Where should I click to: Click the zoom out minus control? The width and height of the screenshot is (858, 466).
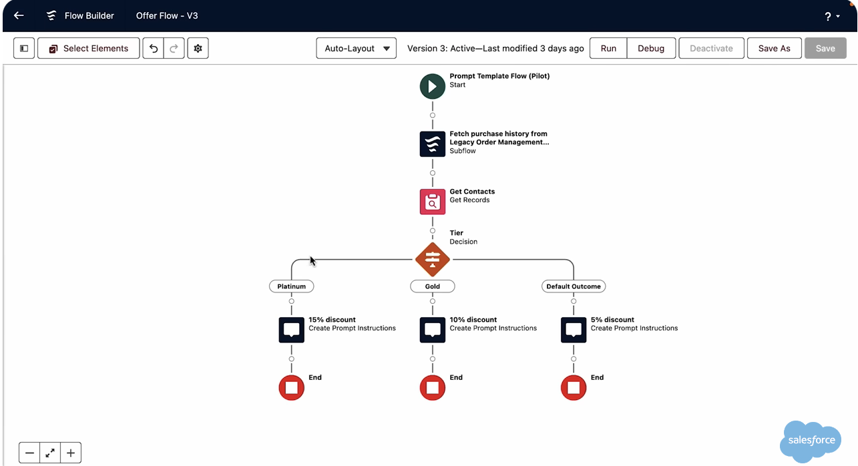(x=29, y=452)
